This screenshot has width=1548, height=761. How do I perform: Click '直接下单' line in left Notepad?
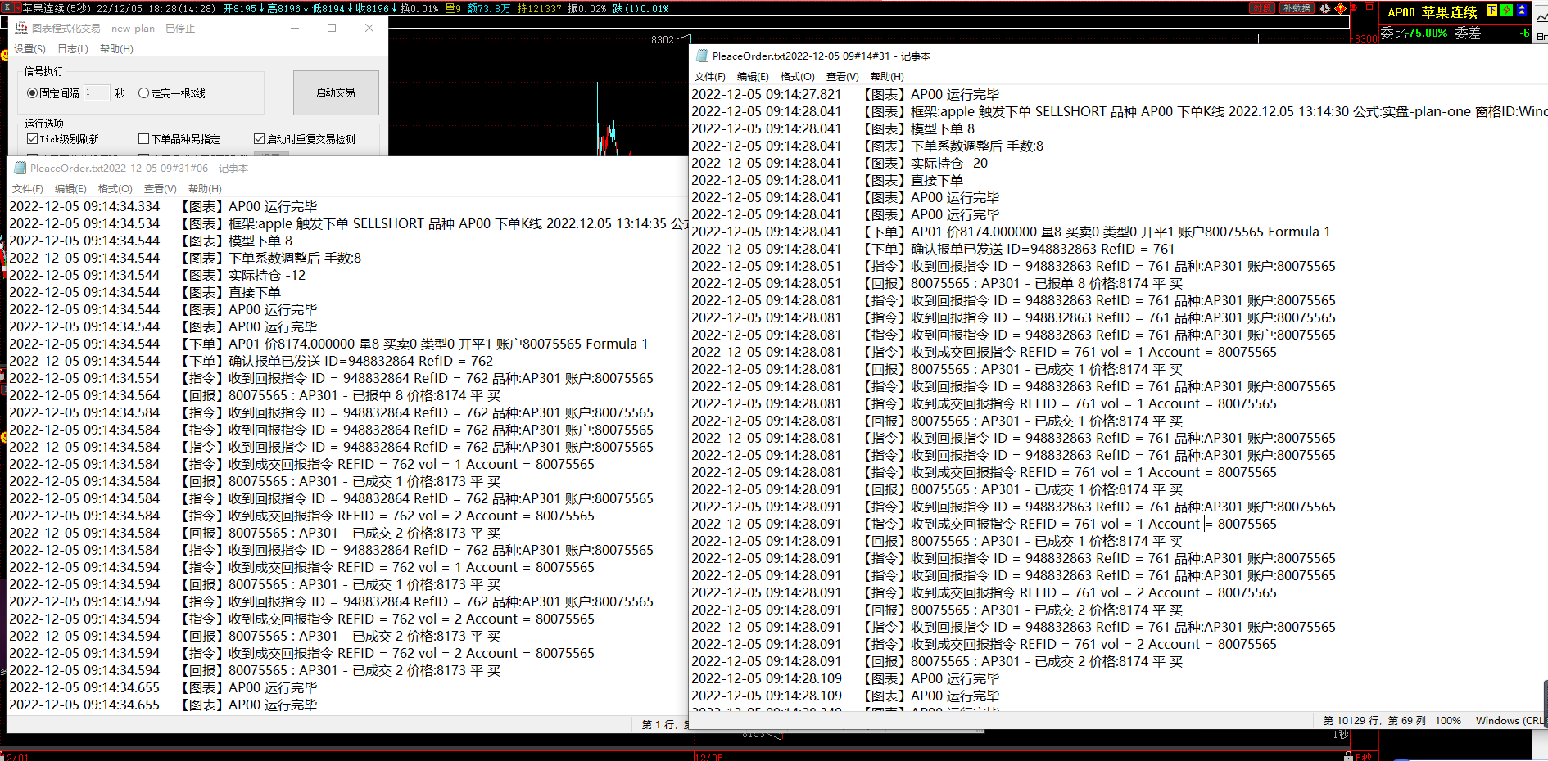[255, 292]
